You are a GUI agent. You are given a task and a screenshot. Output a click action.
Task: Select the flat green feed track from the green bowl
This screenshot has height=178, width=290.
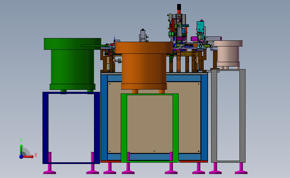click(x=94, y=46)
